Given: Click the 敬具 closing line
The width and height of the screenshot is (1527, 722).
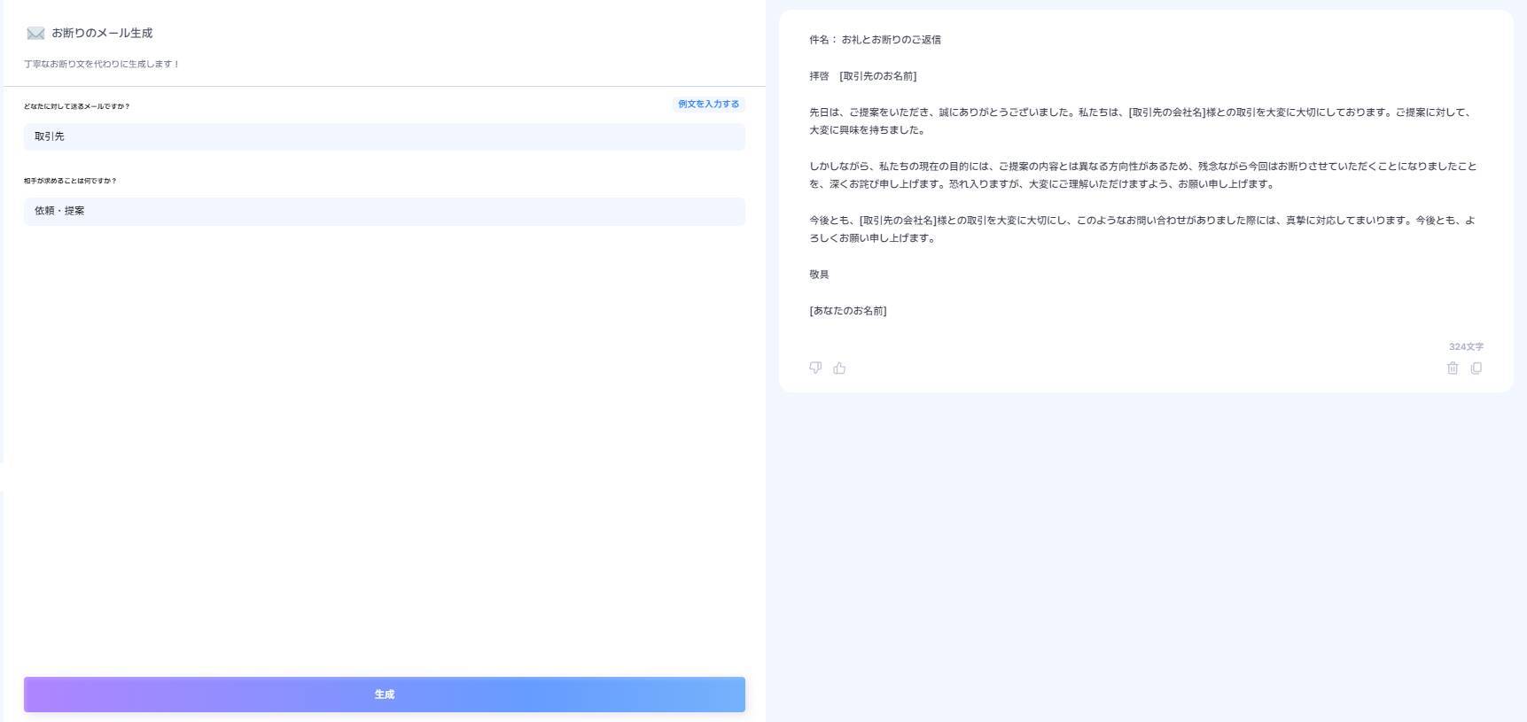Looking at the screenshot, I should pos(819,275).
